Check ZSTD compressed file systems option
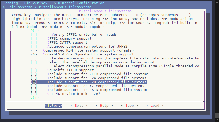 34,90
